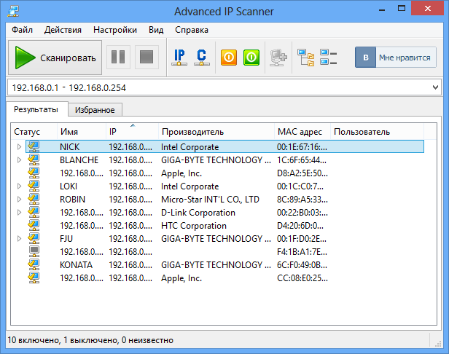Click the status bar text '10 включено'

click(x=34, y=340)
